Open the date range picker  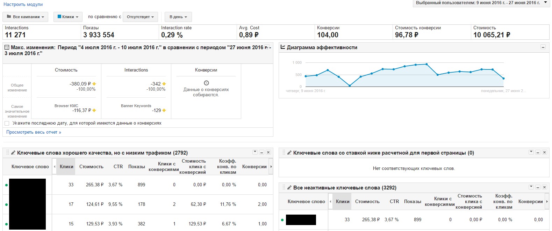coord(481,3)
